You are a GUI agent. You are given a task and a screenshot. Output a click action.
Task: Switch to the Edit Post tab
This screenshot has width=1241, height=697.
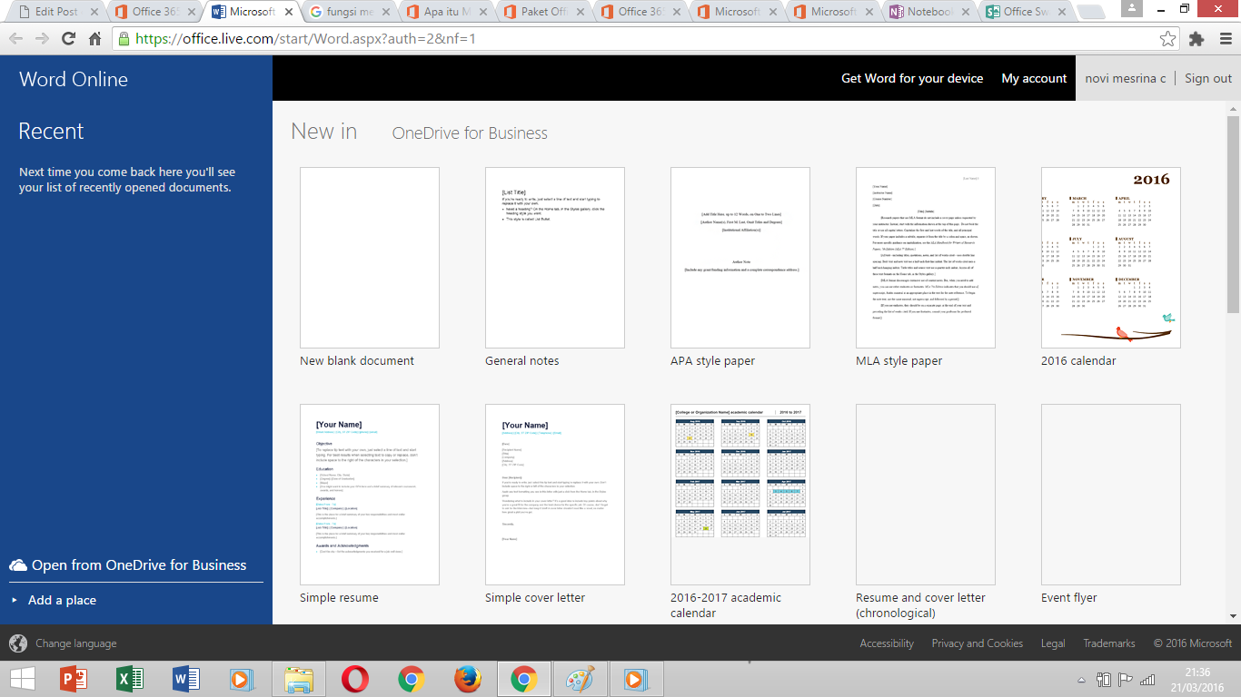tap(56, 12)
